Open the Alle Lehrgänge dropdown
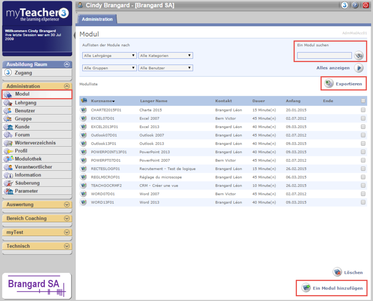Viewport: 373px width, 301px height. click(x=109, y=56)
